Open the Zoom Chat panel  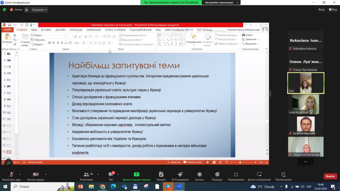click(111, 175)
